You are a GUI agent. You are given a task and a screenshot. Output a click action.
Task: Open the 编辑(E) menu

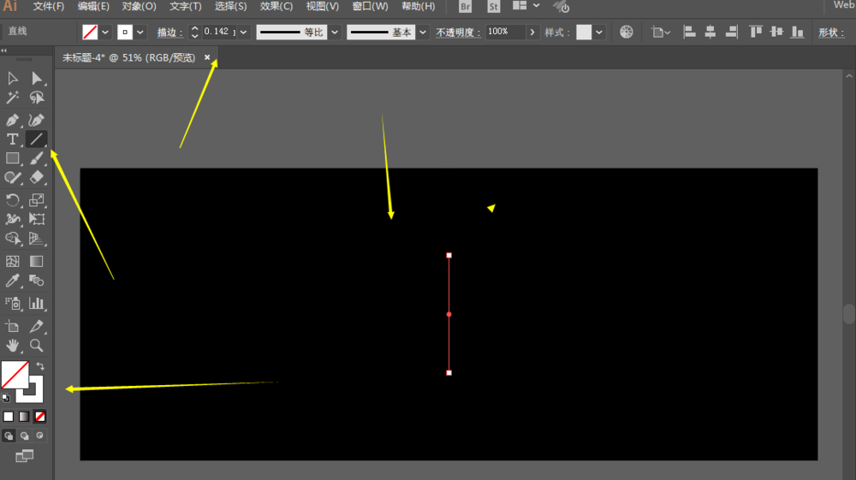tap(93, 7)
